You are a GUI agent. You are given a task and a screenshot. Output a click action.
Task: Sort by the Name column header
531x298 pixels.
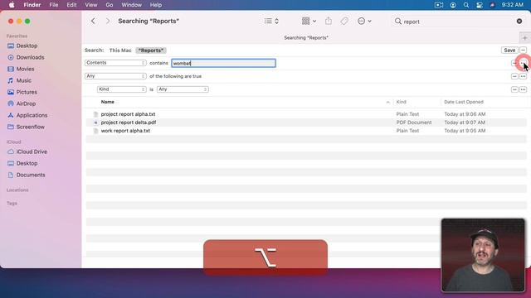107,102
